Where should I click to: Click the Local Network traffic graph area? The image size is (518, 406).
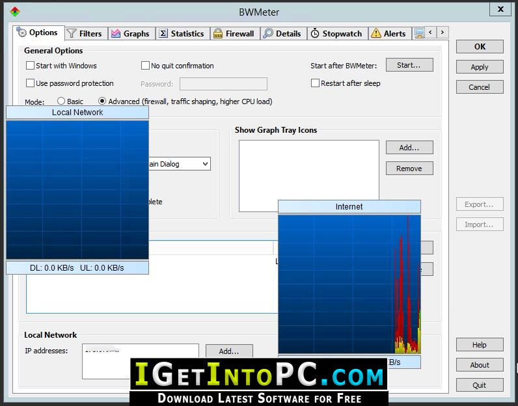(x=77, y=189)
